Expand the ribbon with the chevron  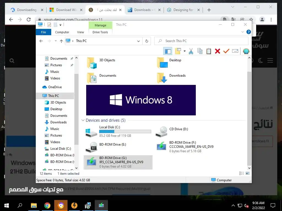(242, 32)
